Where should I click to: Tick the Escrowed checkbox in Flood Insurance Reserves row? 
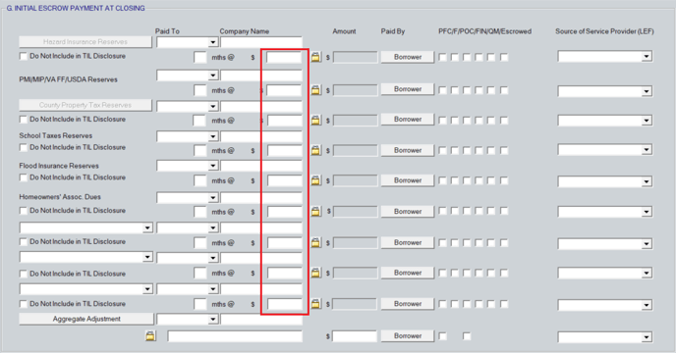pos(503,180)
